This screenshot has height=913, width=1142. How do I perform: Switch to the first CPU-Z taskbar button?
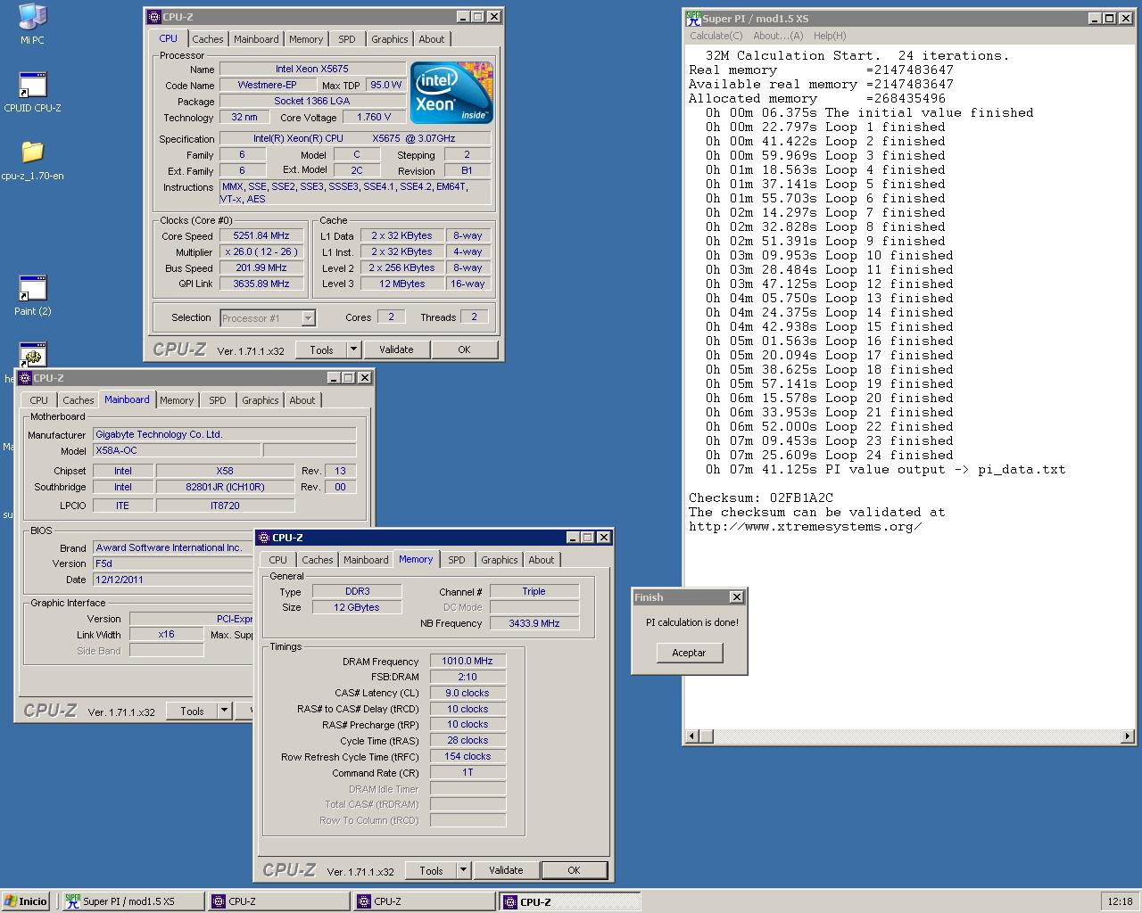(278, 901)
